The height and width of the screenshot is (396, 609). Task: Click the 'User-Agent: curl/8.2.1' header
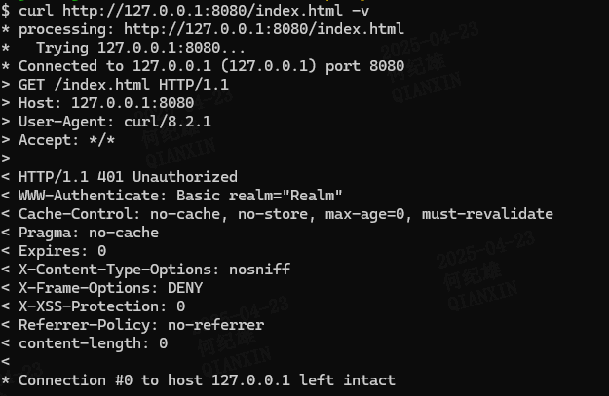pyautogui.click(x=115, y=122)
